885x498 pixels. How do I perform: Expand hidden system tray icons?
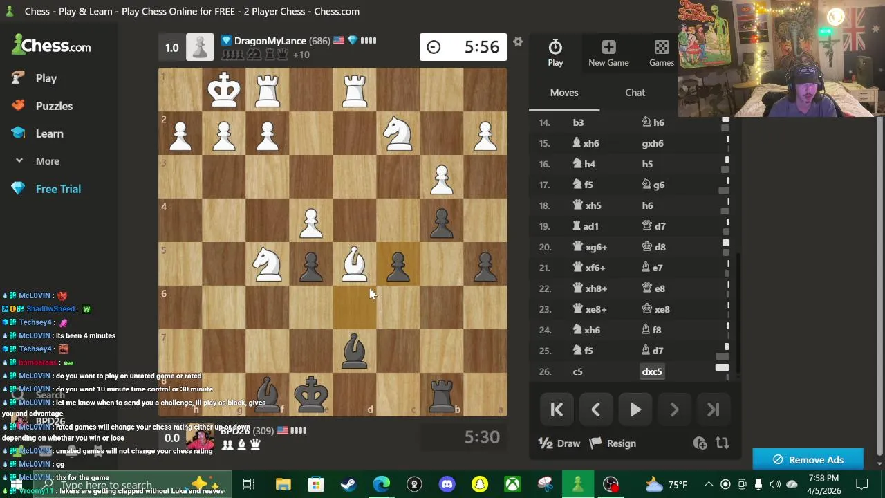click(x=709, y=484)
